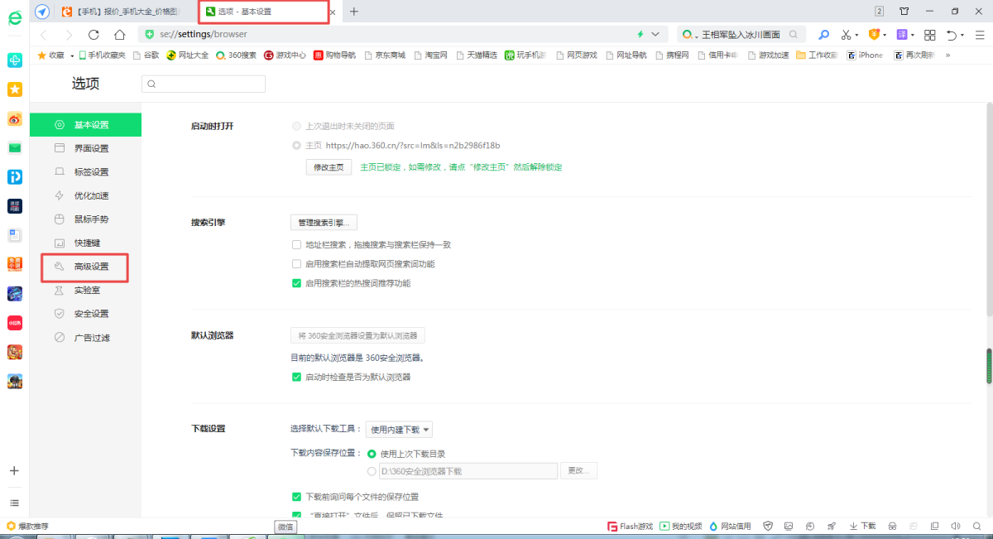This screenshot has width=993, height=539.
Task: Click the mute sound speaker icon
Action: tap(956, 526)
